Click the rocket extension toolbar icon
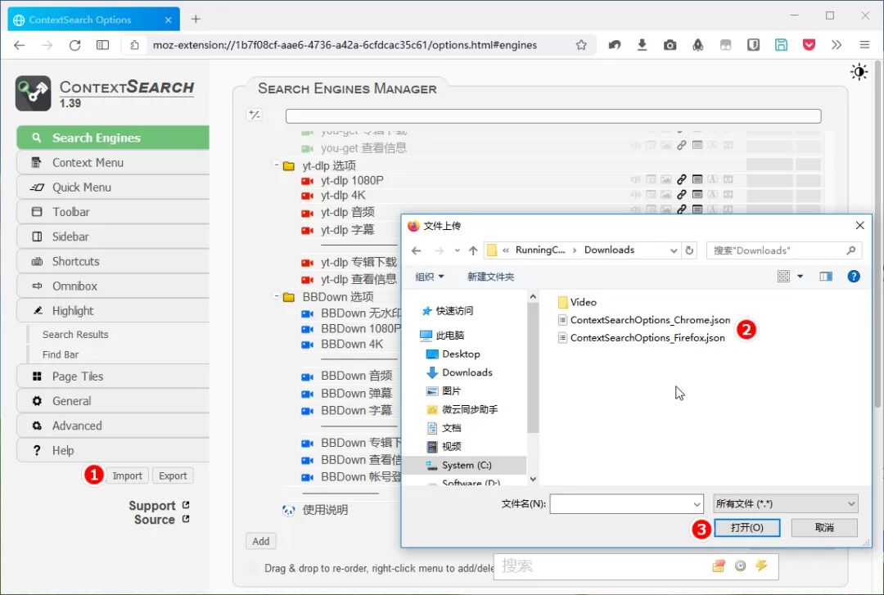Image resolution: width=884 pixels, height=595 pixels. (x=698, y=45)
